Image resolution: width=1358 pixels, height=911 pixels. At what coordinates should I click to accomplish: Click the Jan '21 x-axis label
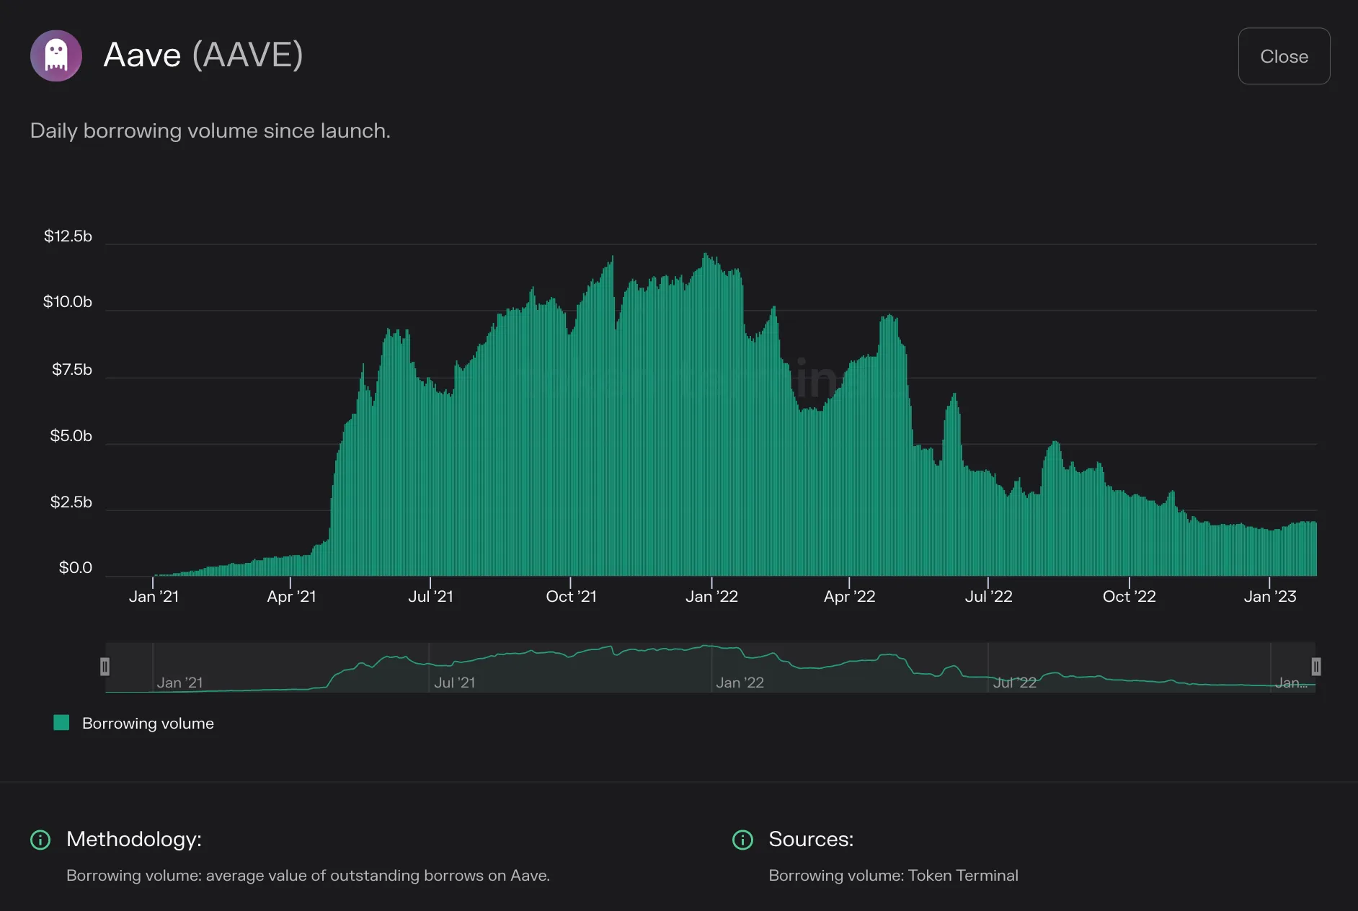tap(154, 596)
